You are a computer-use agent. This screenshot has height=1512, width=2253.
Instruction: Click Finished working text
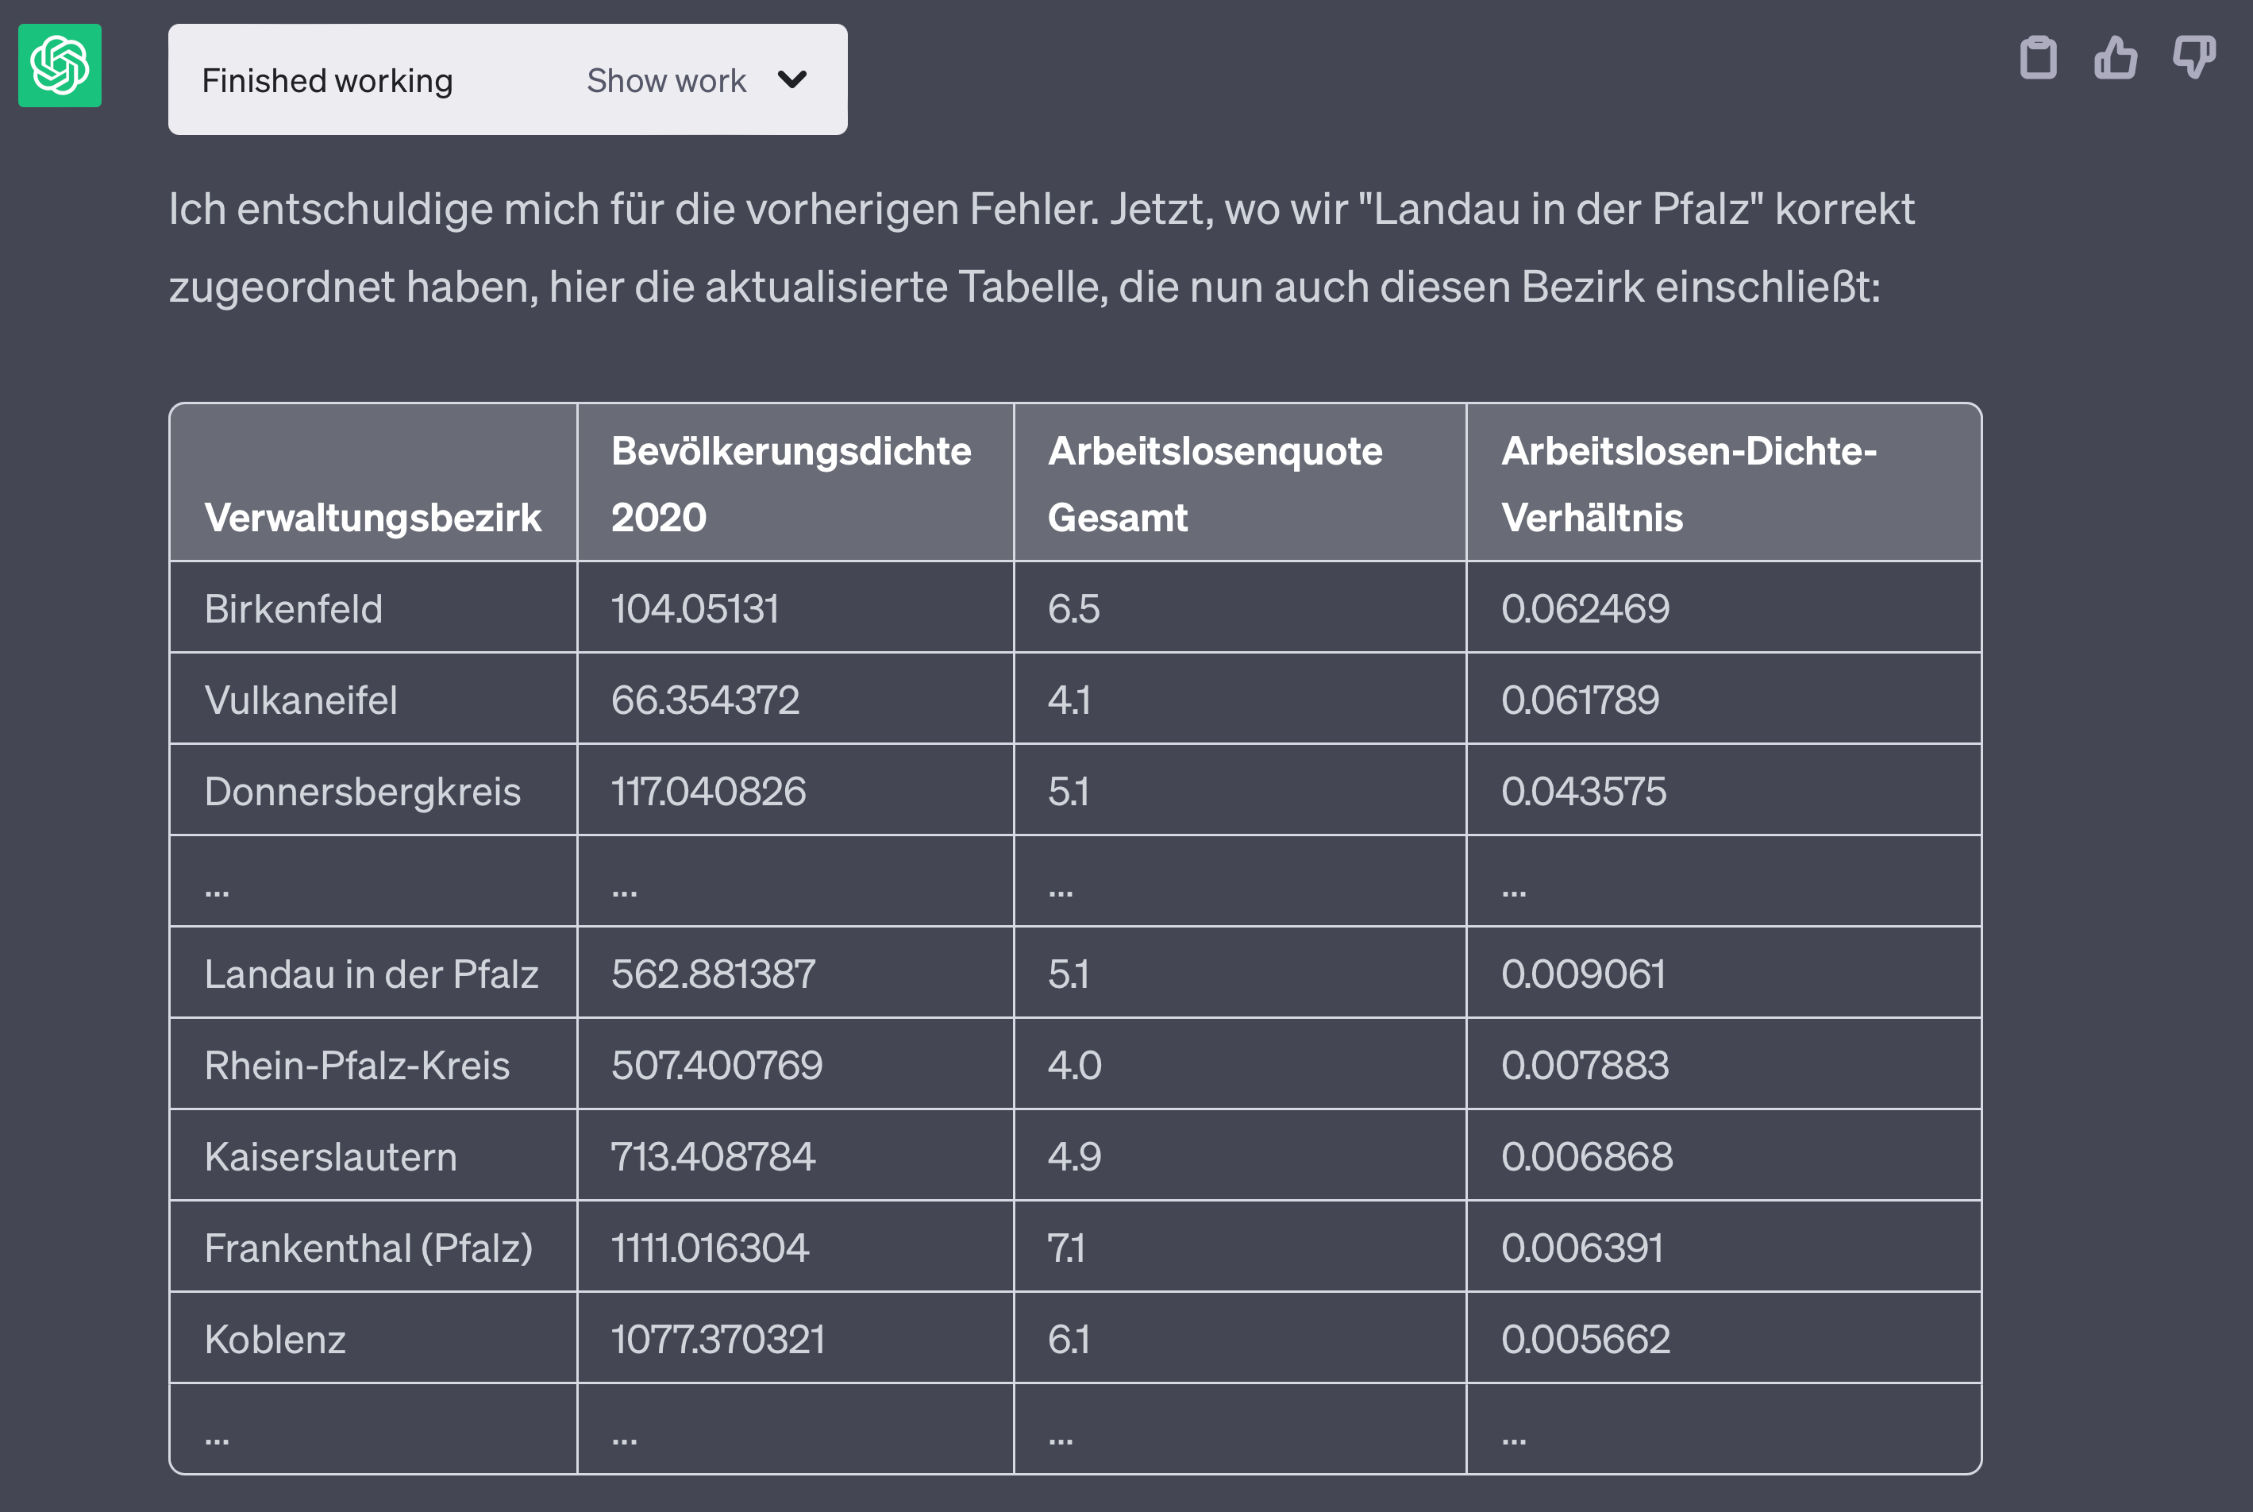327,80
